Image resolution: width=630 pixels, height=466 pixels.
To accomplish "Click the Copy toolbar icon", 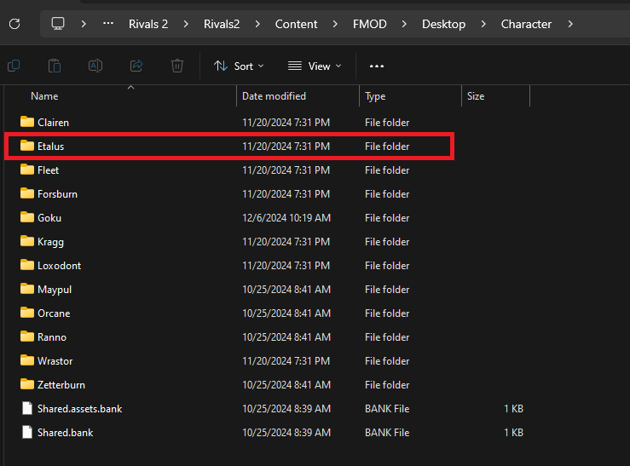I will (14, 66).
